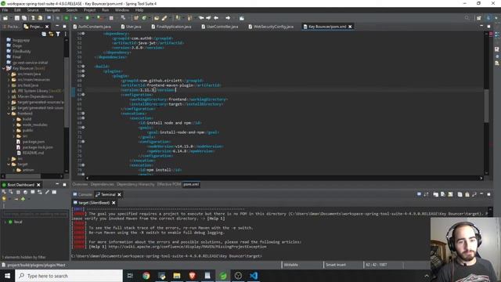Open the Overview tab of the pom editor
This screenshot has height=282, width=501.
pyautogui.click(x=80, y=185)
